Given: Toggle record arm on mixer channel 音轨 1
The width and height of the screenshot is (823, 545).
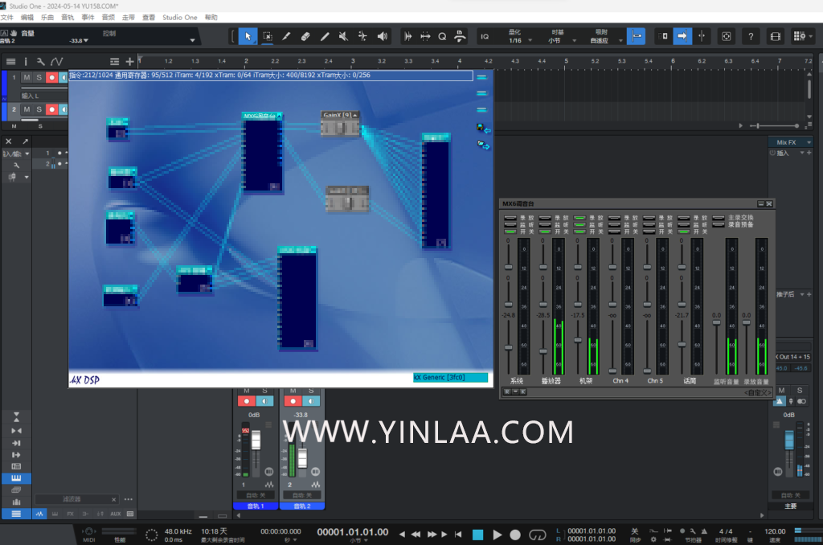Looking at the screenshot, I should coord(248,401).
